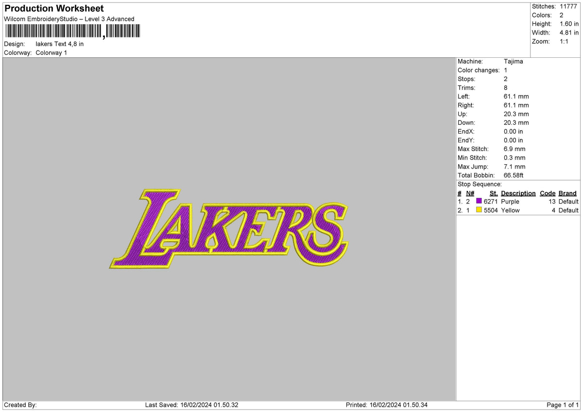Image resolution: width=583 pixels, height=412 pixels.
Task: Click the 'Page 1 of 1' indicator
Action: (561, 404)
